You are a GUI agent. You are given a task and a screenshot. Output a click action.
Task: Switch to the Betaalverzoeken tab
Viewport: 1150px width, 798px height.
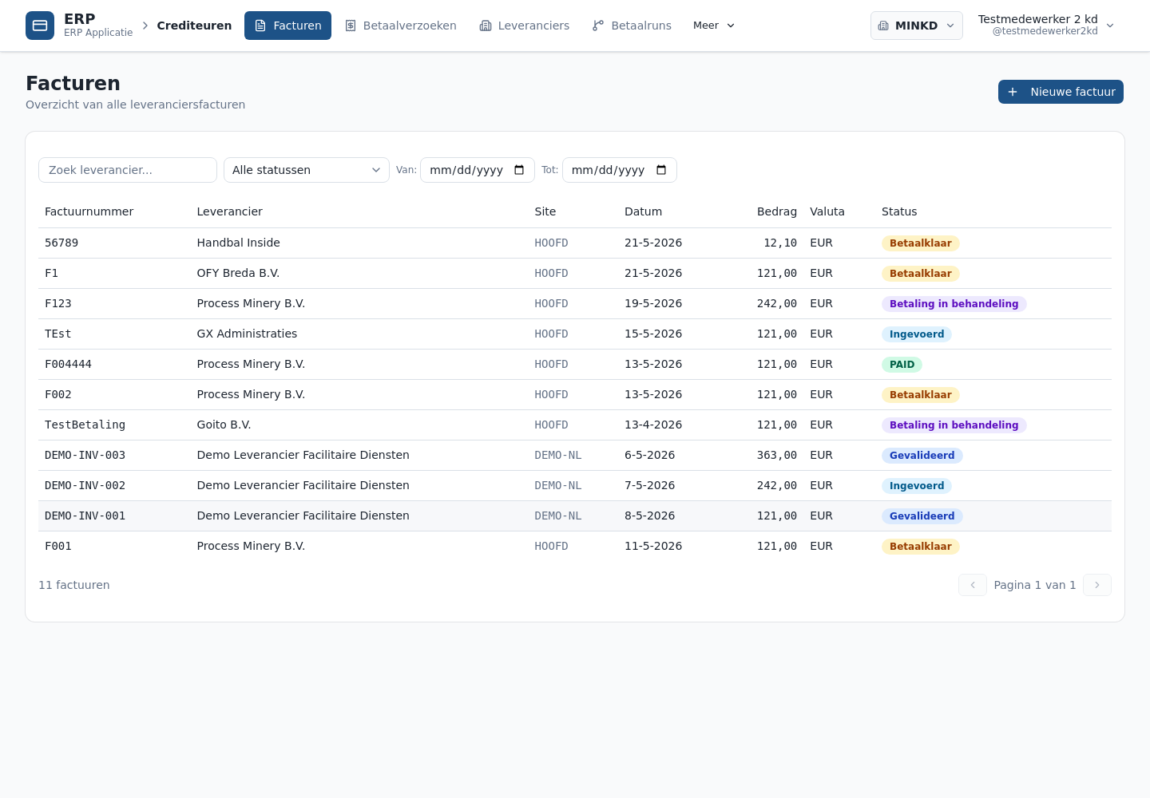tap(401, 26)
